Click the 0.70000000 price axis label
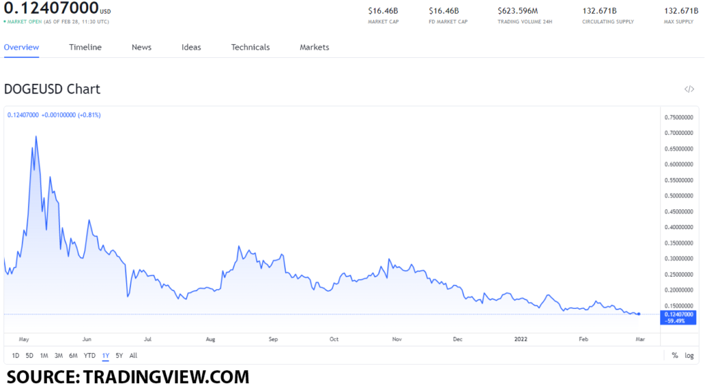This screenshot has height=388, width=705. [x=679, y=133]
